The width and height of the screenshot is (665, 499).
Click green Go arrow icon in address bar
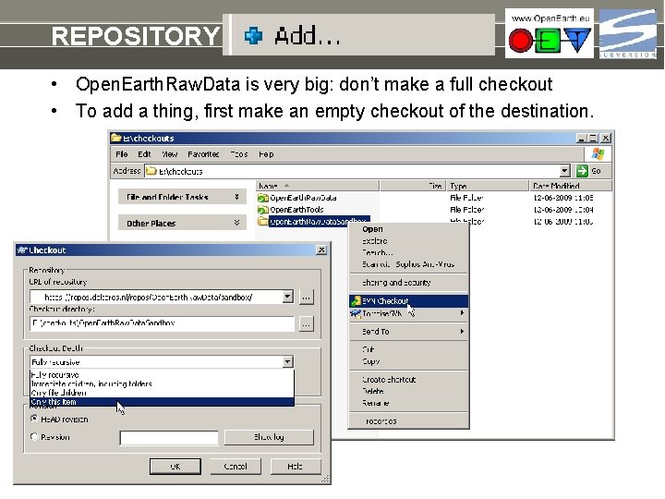point(582,171)
